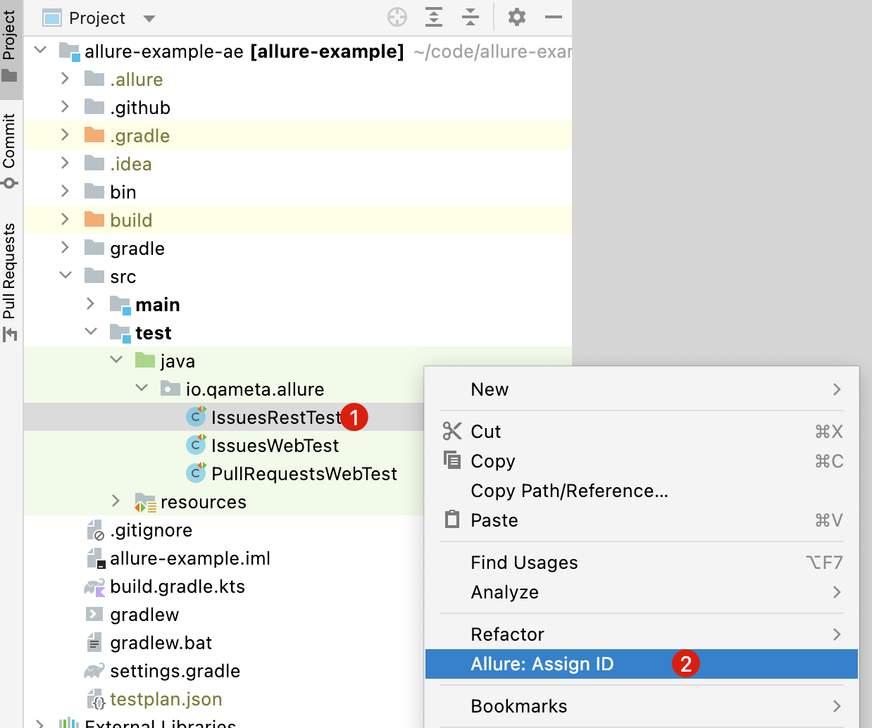Click the main module folder icon
872x728 pixels.
pyautogui.click(x=120, y=304)
